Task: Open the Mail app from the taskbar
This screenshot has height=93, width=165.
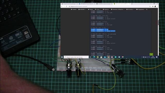Action: click(105, 57)
